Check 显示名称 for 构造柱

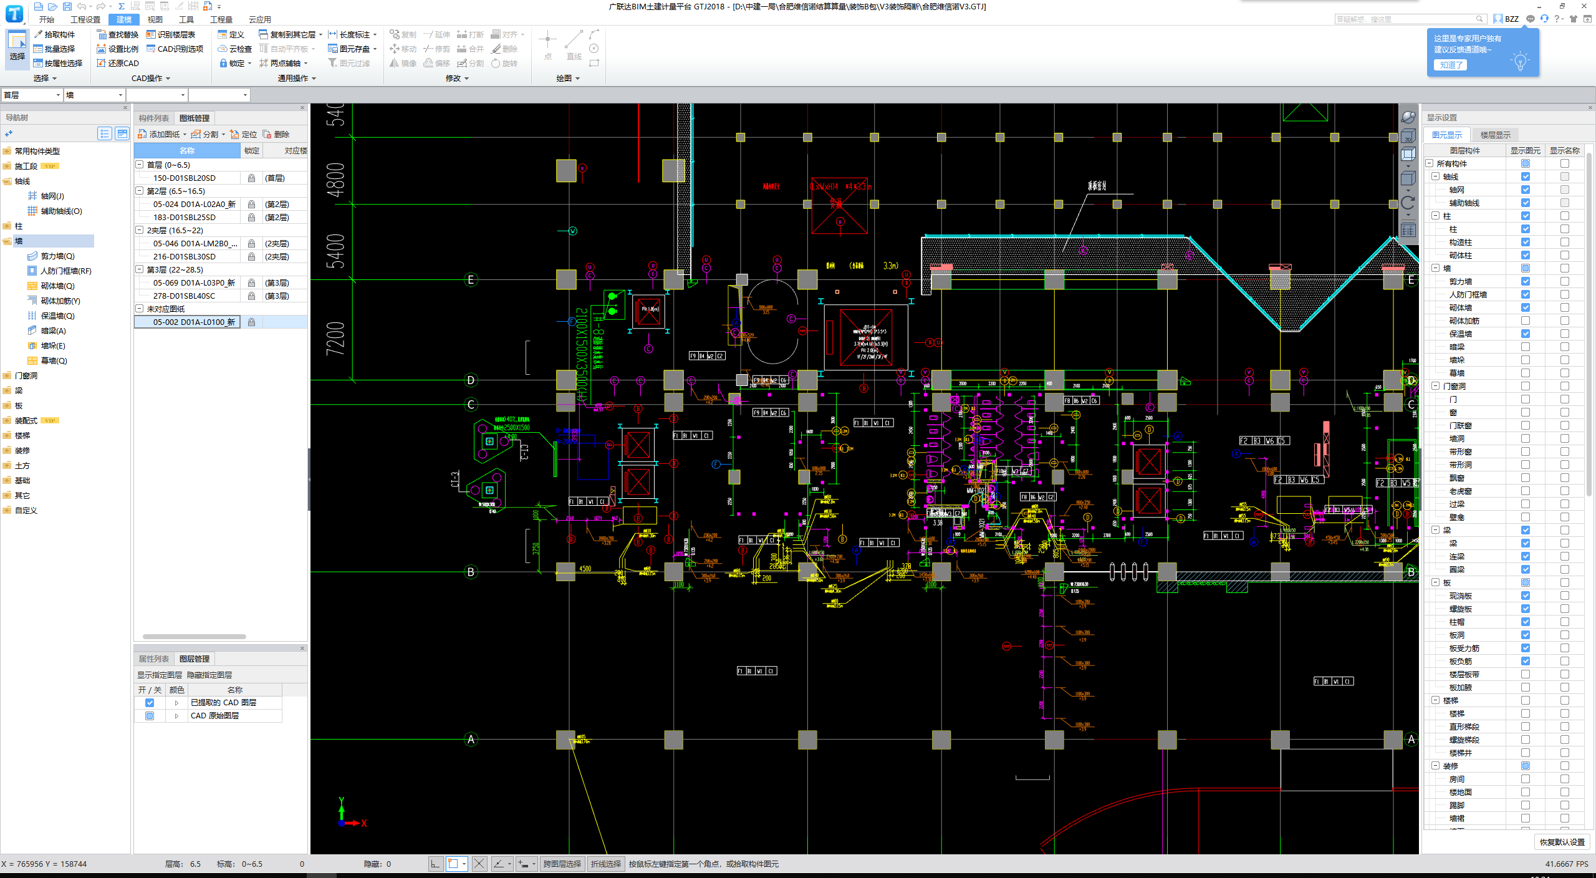pyautogui.click(x=1565, y=242)
